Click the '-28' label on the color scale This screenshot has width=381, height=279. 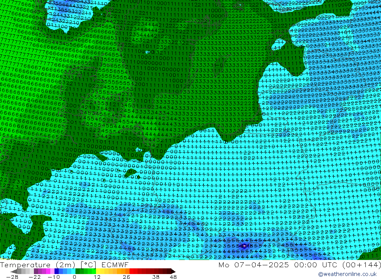12,277
